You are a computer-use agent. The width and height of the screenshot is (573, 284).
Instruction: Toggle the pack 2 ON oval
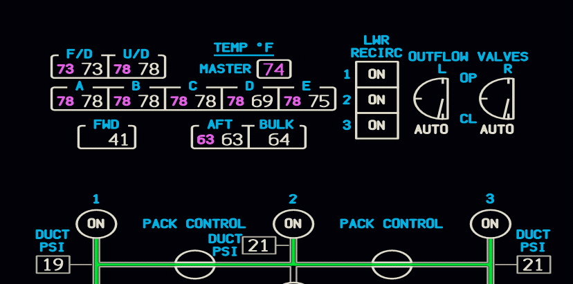(293, 224)
